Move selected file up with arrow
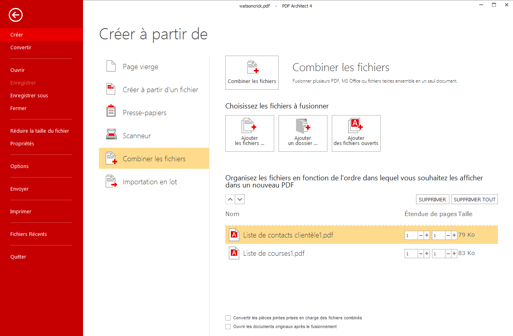 point(230,199)
